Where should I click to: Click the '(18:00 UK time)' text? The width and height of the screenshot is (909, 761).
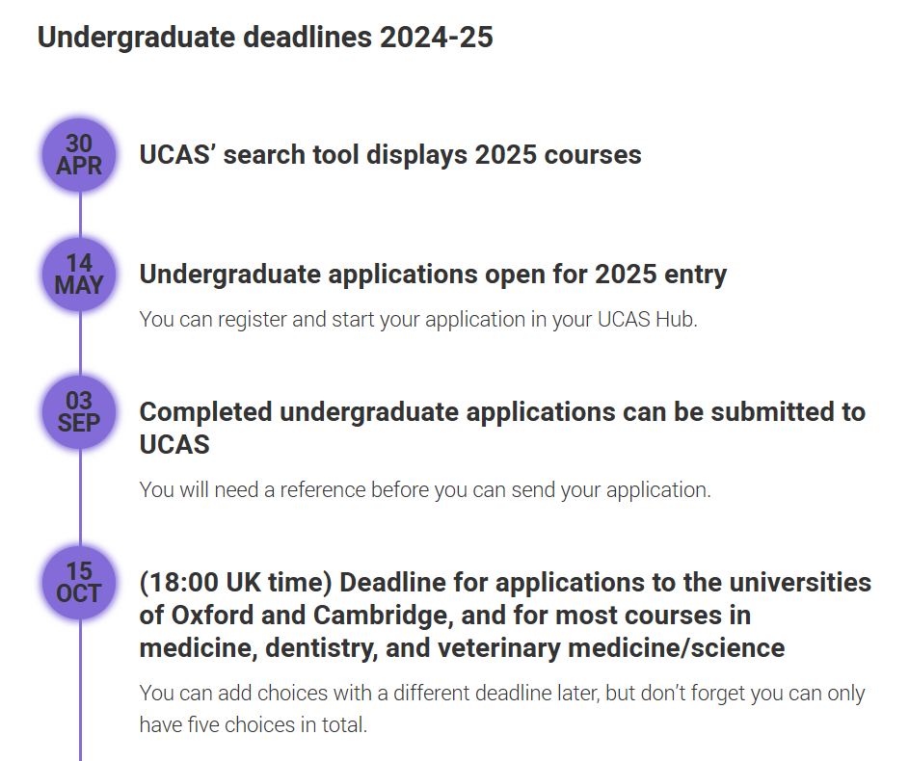235,583
